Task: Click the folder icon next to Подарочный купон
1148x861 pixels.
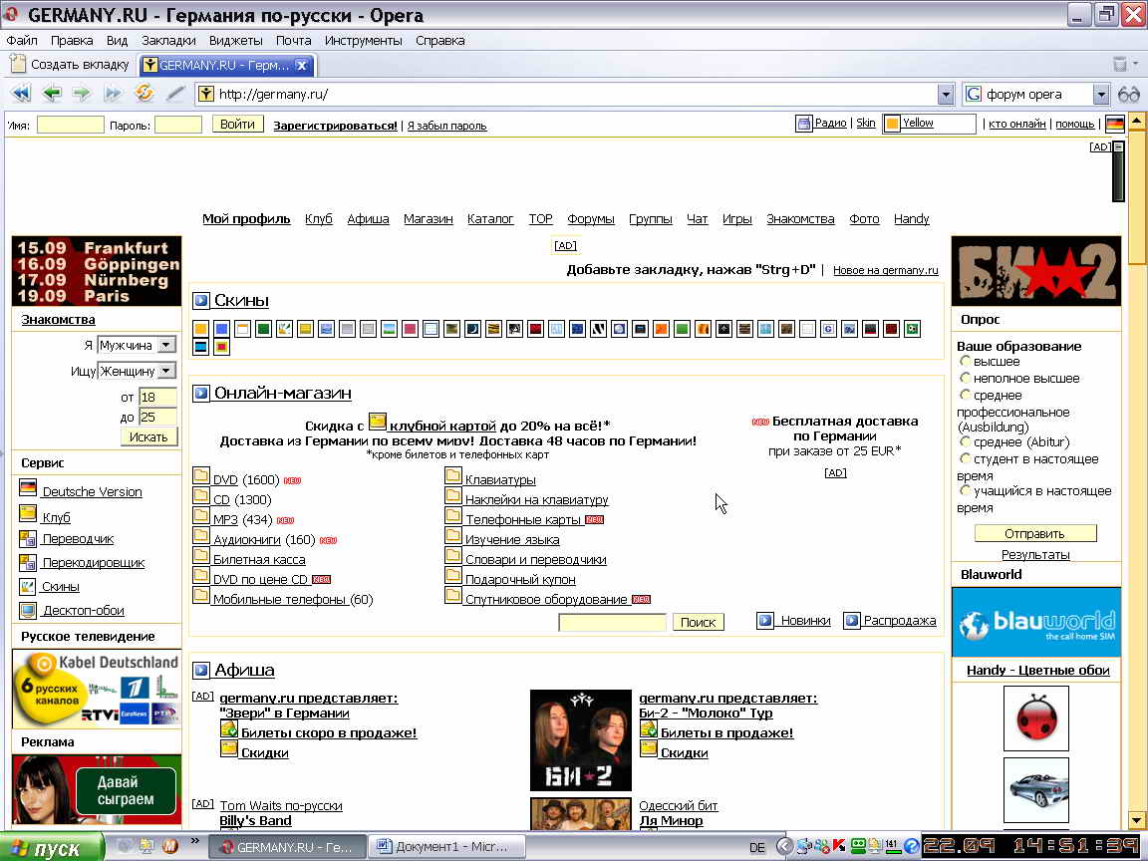Action: [453, 575]
